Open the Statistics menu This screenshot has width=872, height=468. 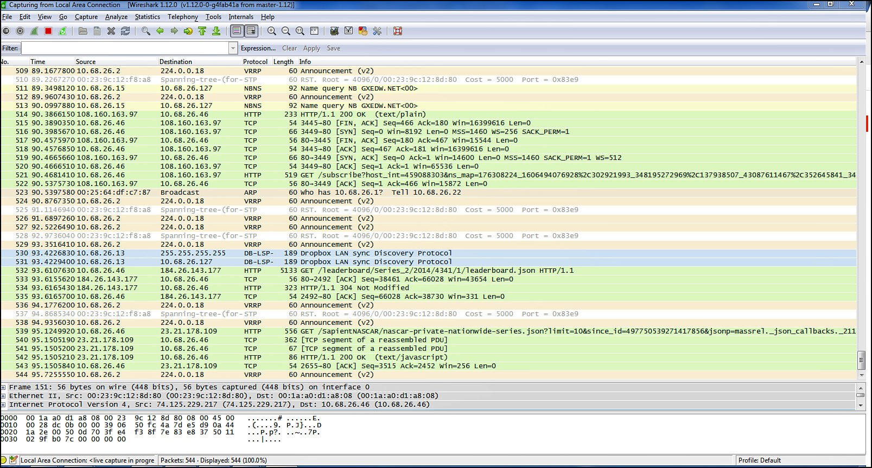coord(148,17)
